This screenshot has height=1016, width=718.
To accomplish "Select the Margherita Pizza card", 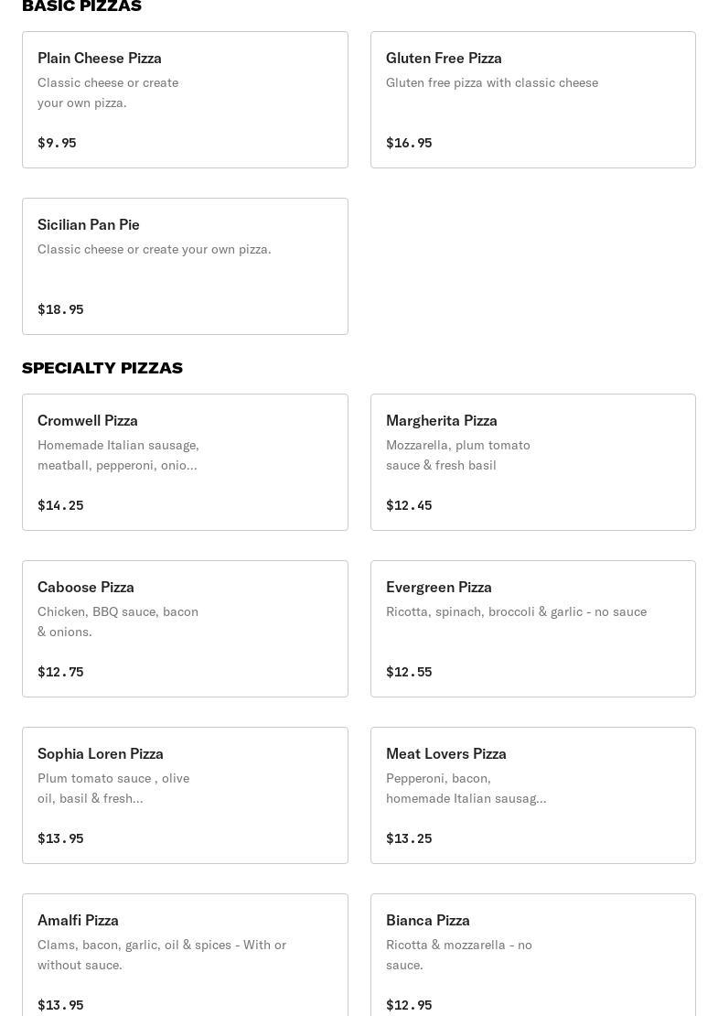I will (x=532, y=462).
